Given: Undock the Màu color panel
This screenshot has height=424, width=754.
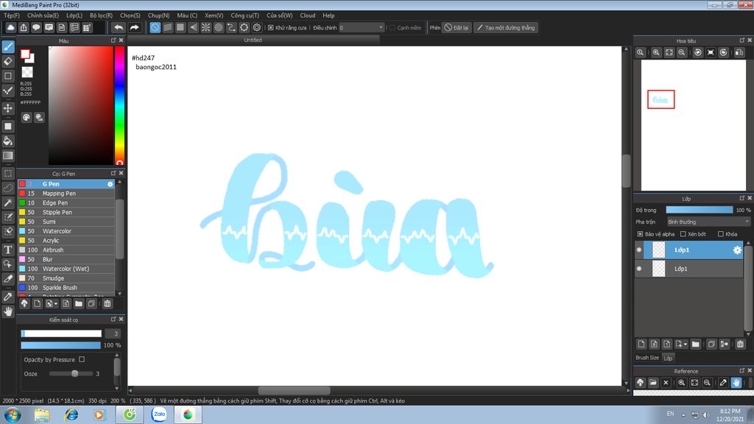Looking at the screenshot, I should [x=113, y=40].
